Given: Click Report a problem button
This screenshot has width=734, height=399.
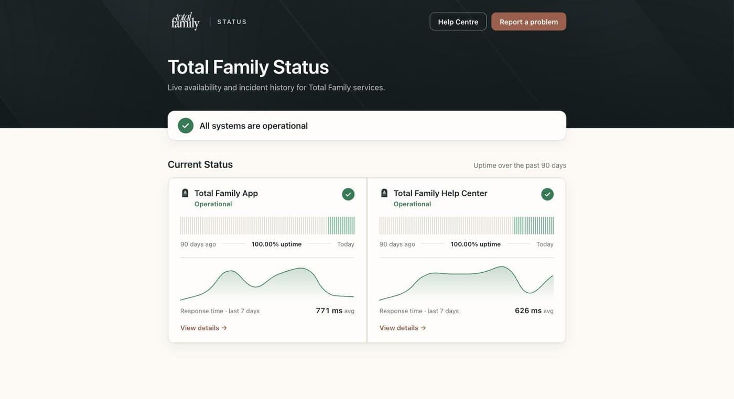Looking at the screenshot, I should tap(528, 21).
